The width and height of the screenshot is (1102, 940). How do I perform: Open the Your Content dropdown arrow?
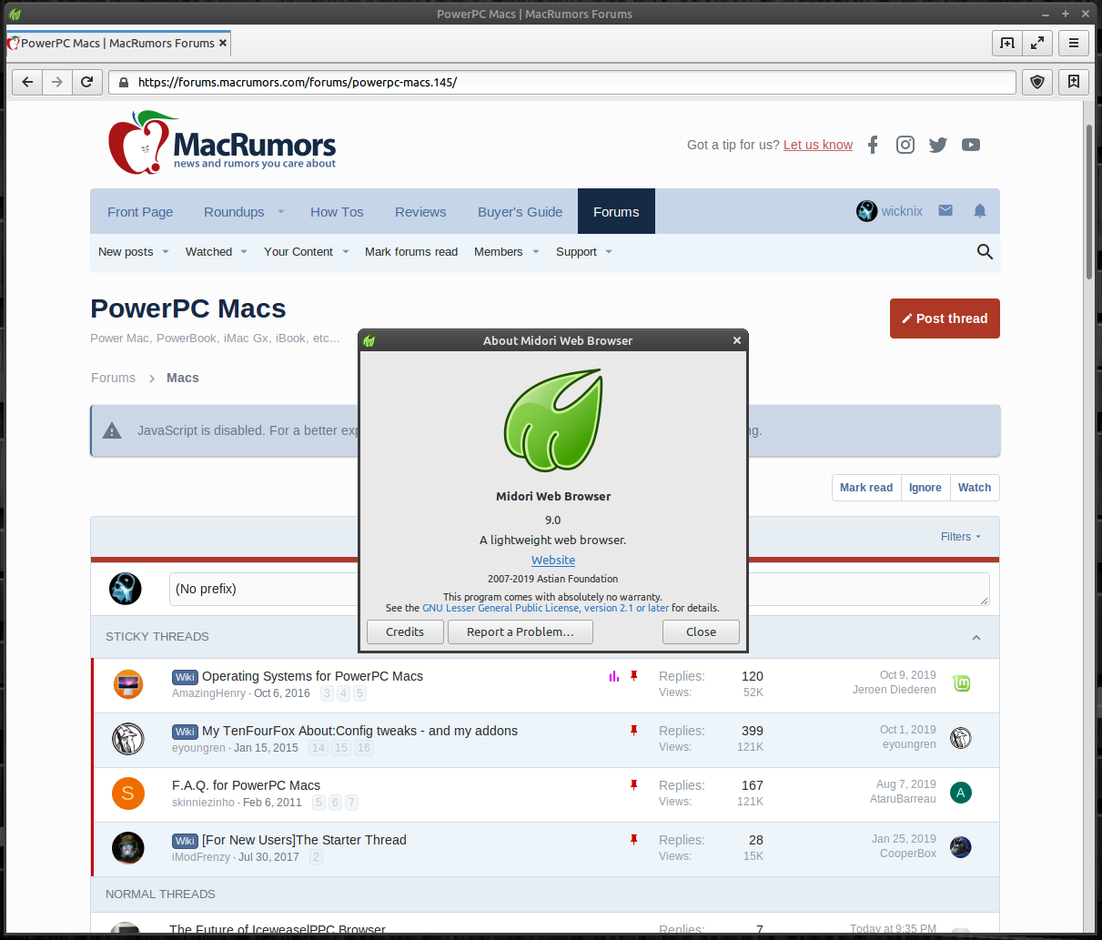pos(346,252)
